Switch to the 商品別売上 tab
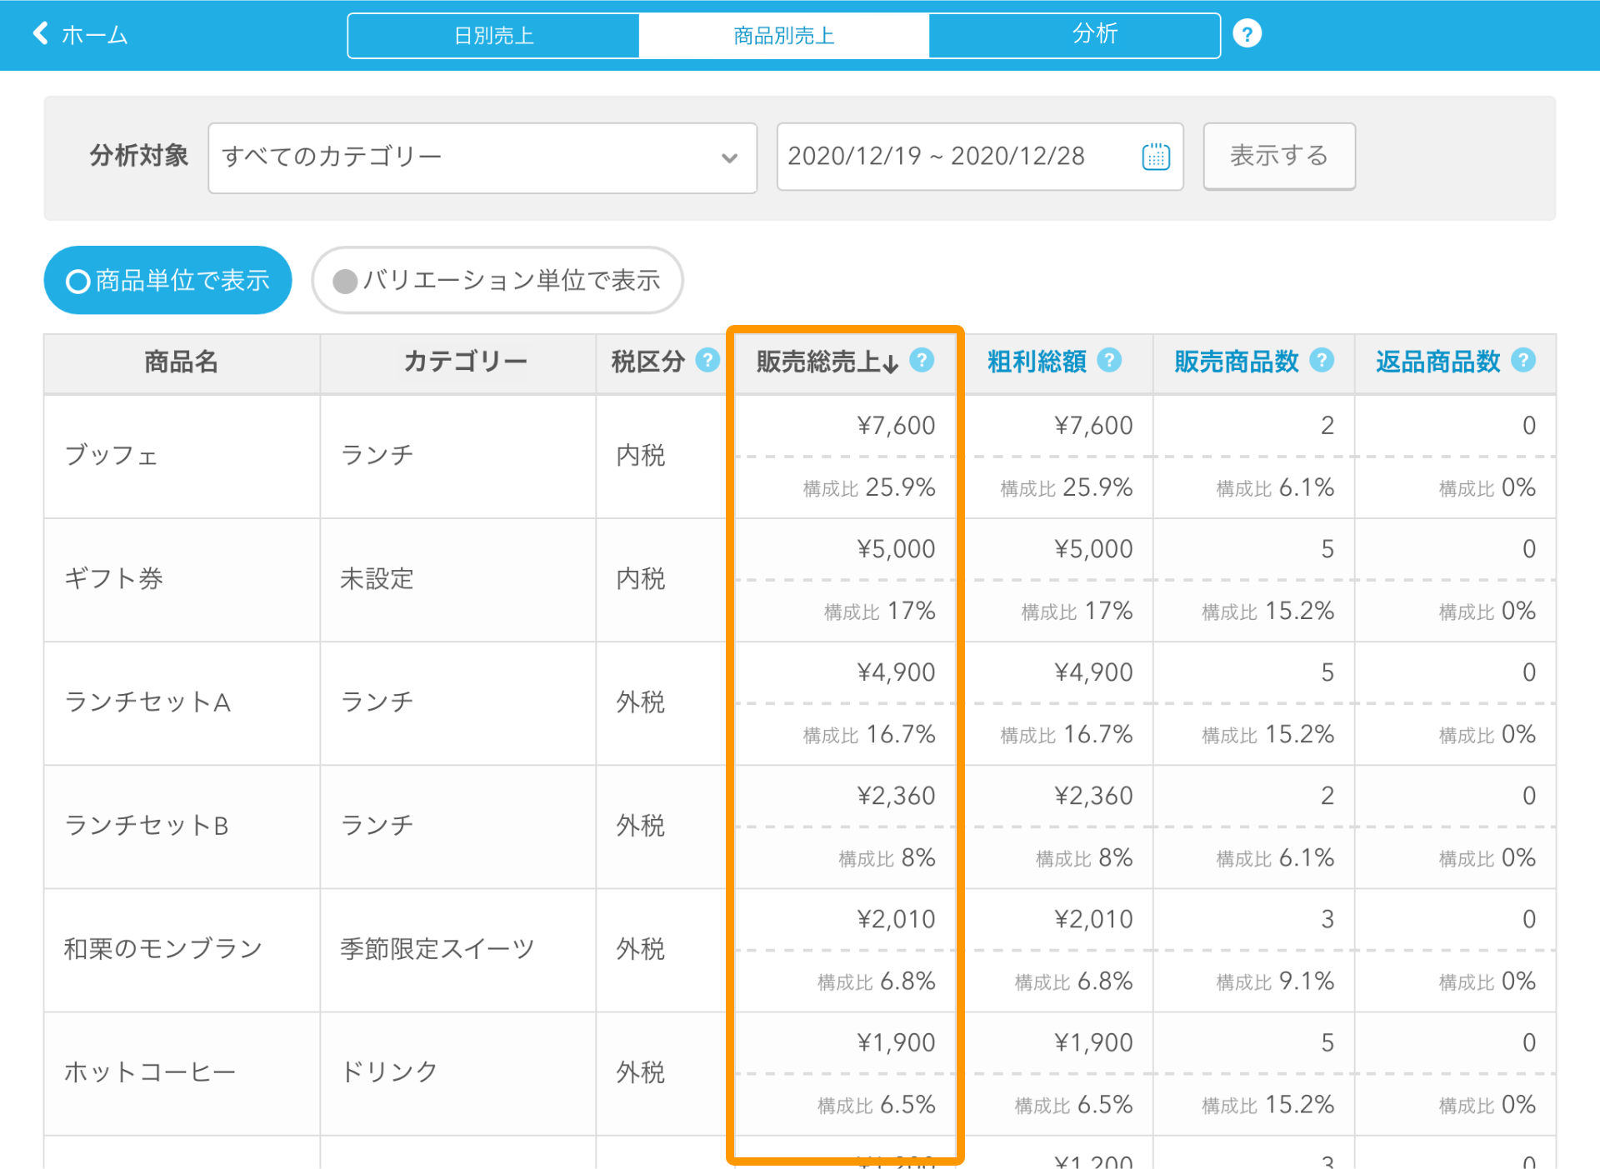Viewport: 1600px width, 1169px height. tap(784, 35)
